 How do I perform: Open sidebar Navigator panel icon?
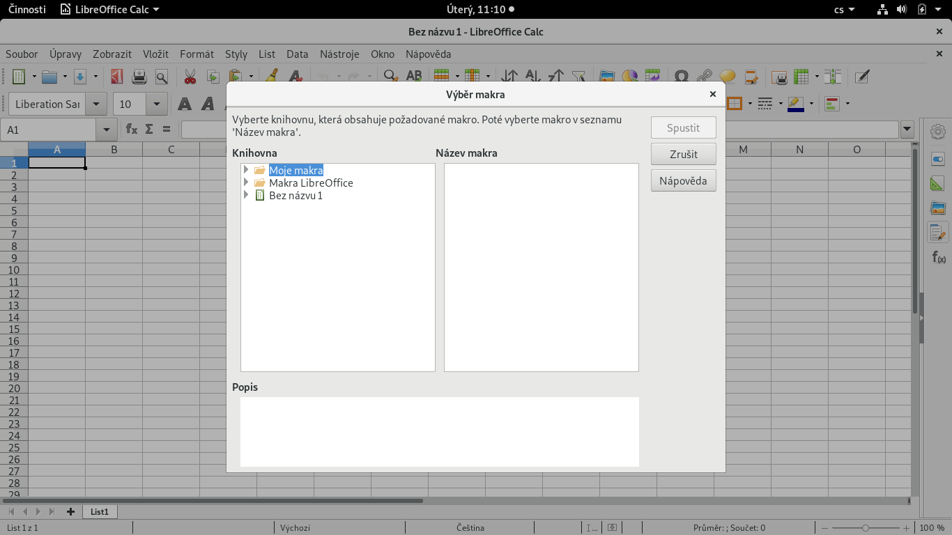tap(938, 232)
